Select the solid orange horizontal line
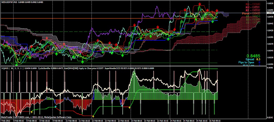Image resolution: width=274 pixels, height=122 pixels. [x=80, y=18]
